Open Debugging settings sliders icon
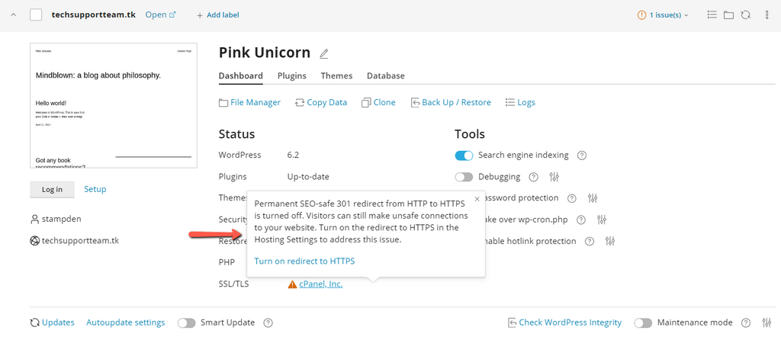781x340 pixels. point(554,177)
